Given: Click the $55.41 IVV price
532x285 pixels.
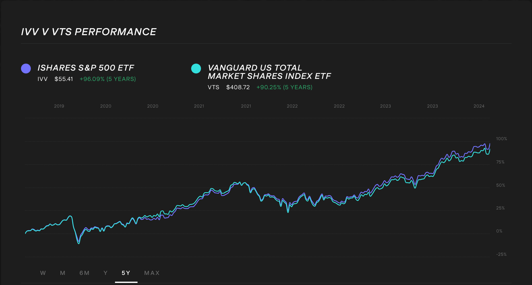Looking at the screenshot, I should tap(64, 79).
